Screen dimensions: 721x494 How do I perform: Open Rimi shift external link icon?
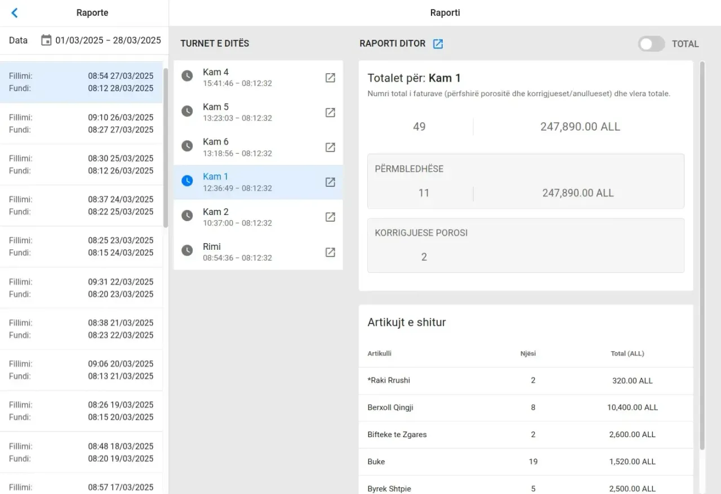331,252
